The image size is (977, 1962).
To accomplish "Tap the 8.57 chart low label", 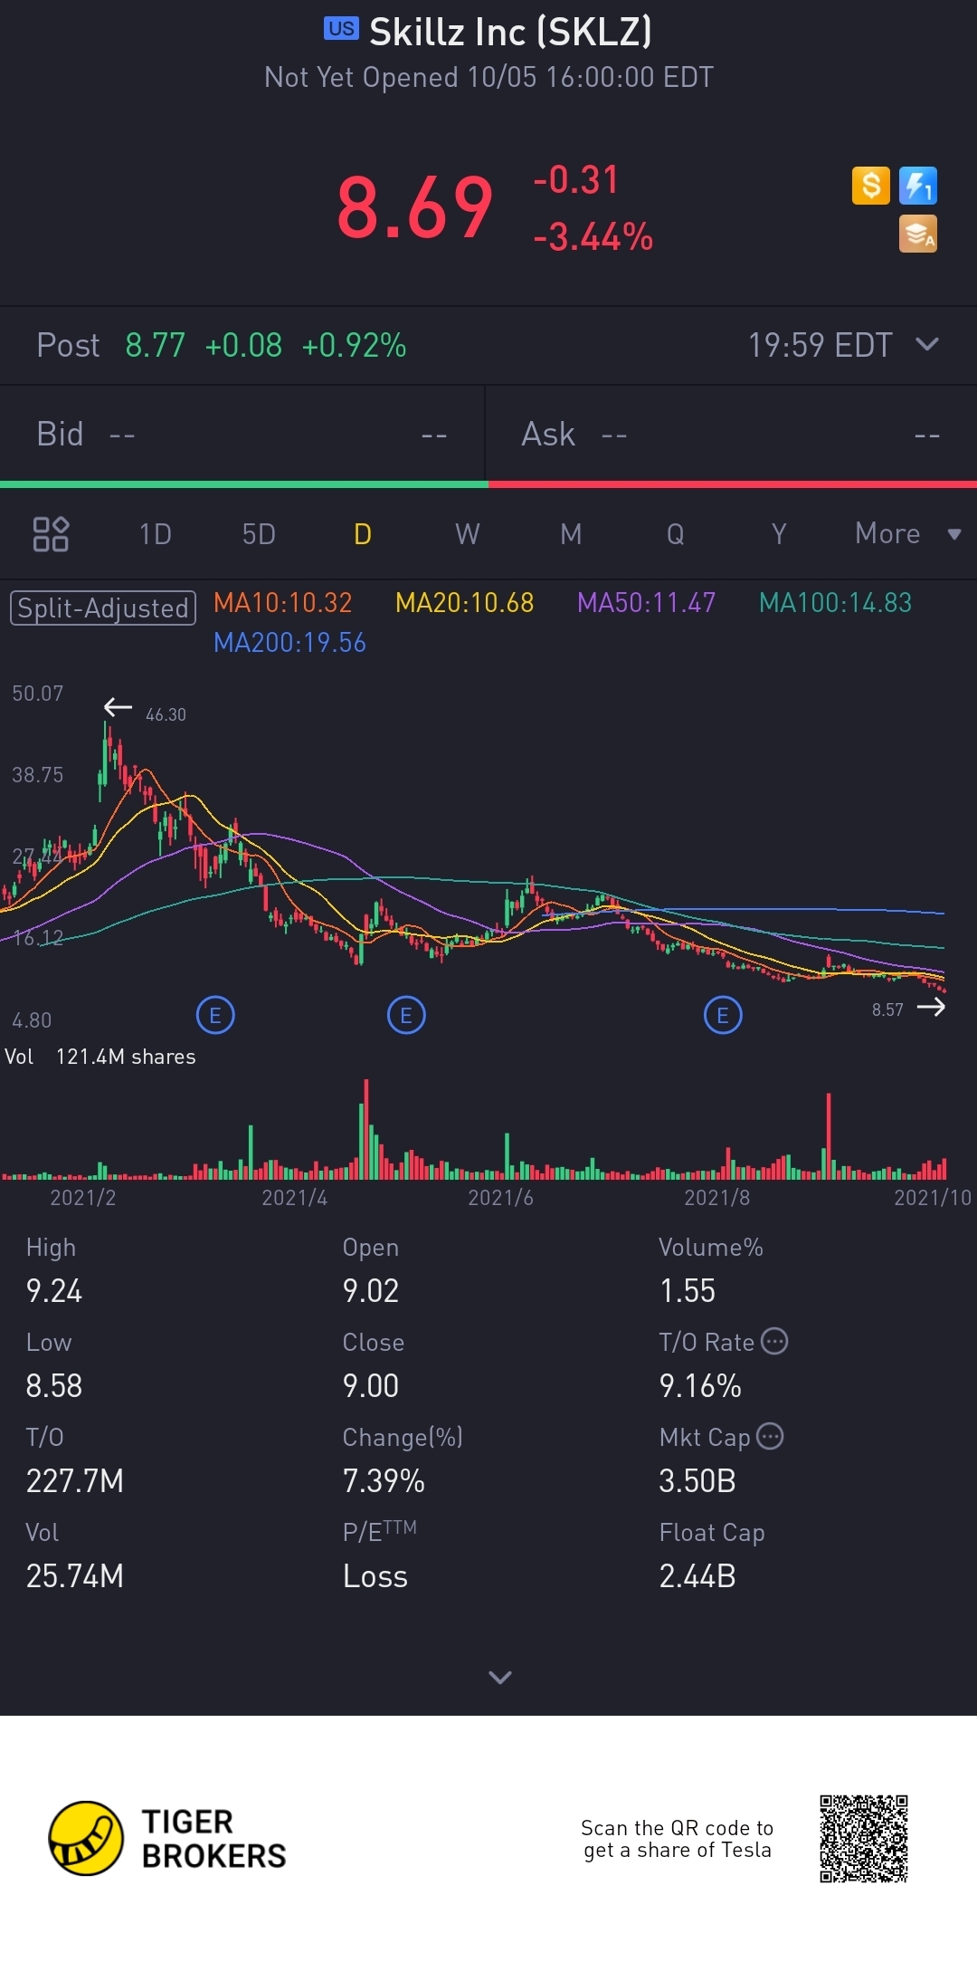I will tap(887, 1010).
